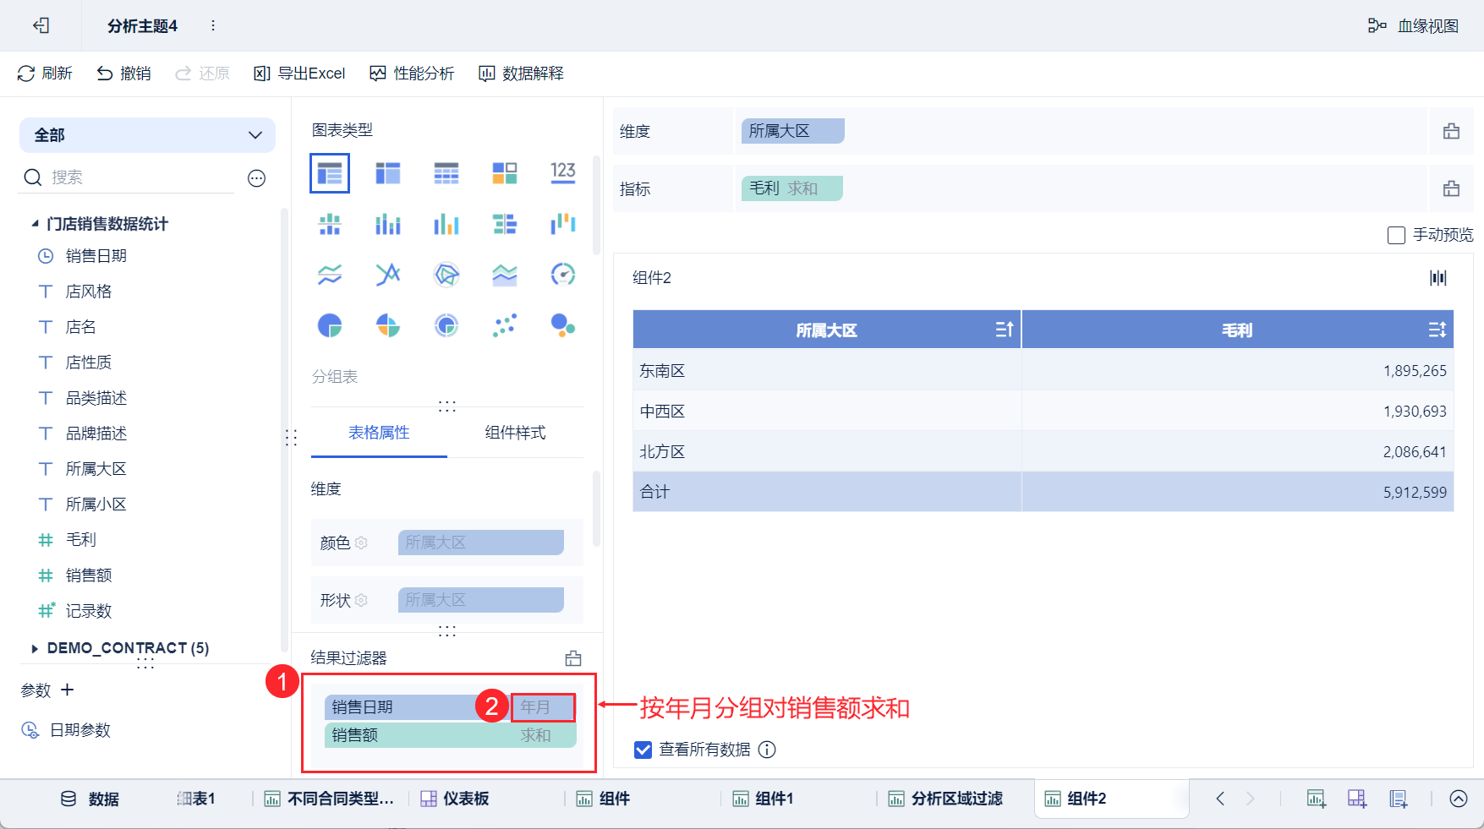Screen dimensions: 1484x829
Task: Open the 求和 aggregation on 销售额 filter
Action: coord(536,735)
